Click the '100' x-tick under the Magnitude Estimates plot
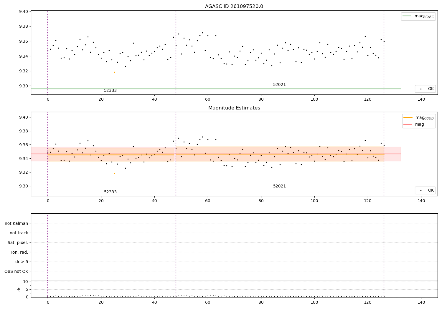This screenshot has width=442, height=309. click(314, 201)
